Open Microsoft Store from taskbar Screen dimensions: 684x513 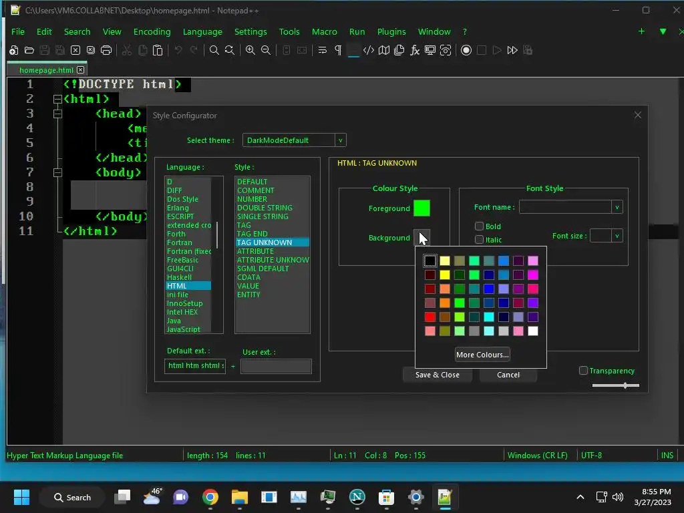pos(386,497)
